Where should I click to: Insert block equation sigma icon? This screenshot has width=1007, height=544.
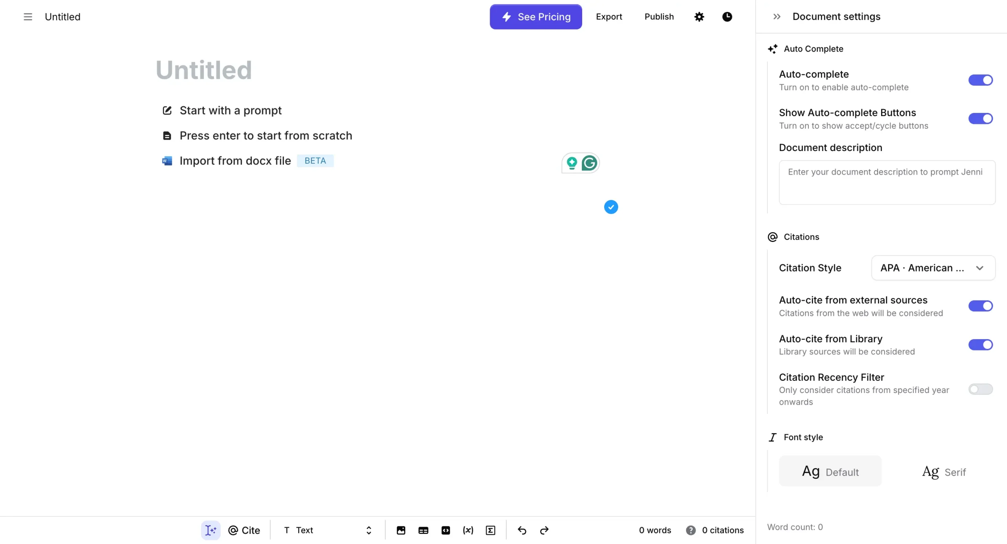pos(490,530)
